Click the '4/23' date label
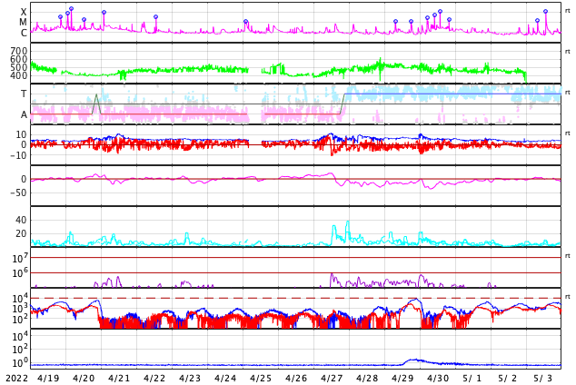 190,378
